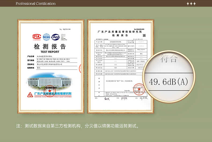
Task: Click the 检测报告 title on left certificate
Action: pyautogui.click(x=50, y=47)
